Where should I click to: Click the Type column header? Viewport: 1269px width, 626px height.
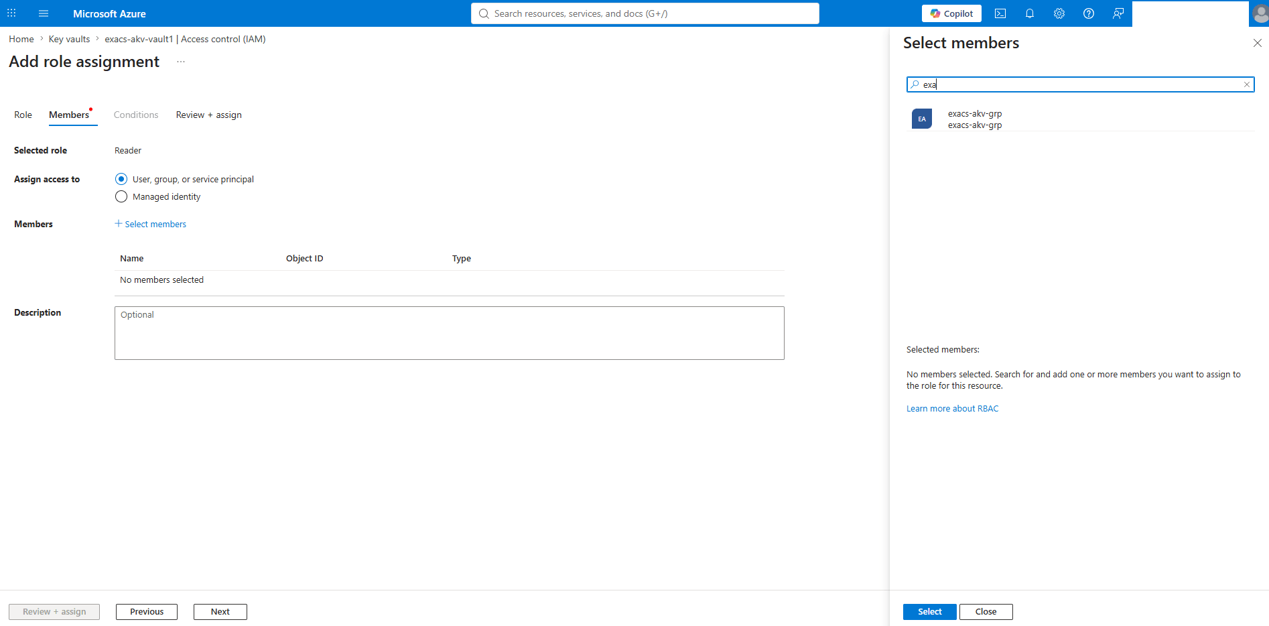click(x=462, y=258)
